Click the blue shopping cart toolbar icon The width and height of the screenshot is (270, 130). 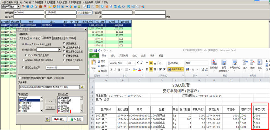coord(75,7)
